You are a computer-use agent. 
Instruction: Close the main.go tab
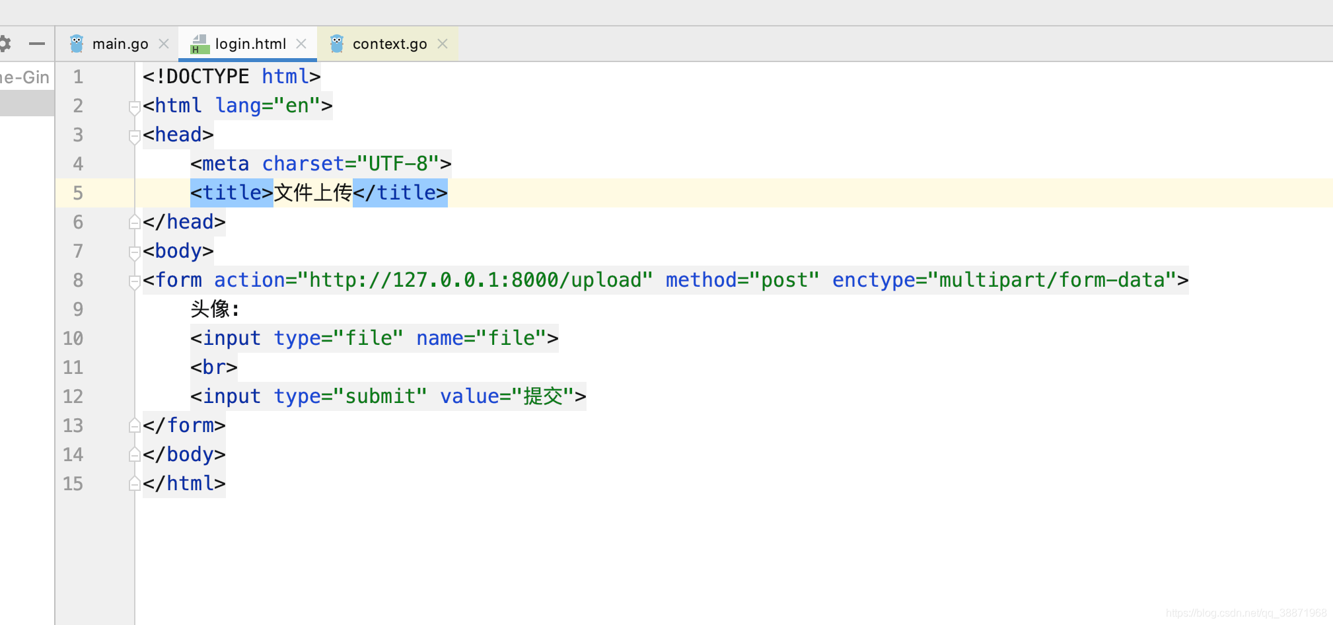point(164,44)
